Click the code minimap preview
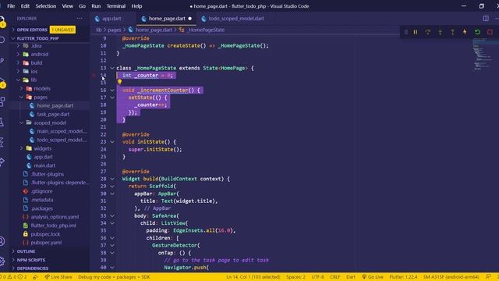Screen dimensions: 499x281 pos(482,54)
